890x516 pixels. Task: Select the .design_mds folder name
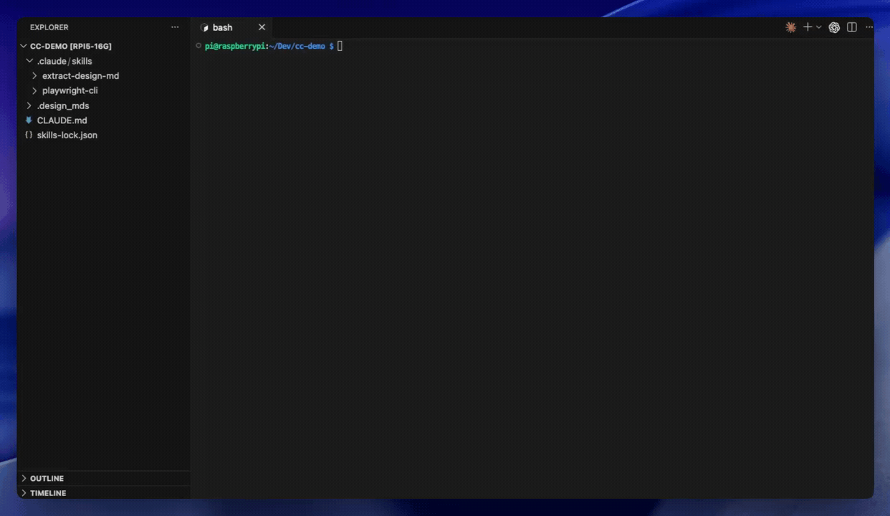[63, 106]
